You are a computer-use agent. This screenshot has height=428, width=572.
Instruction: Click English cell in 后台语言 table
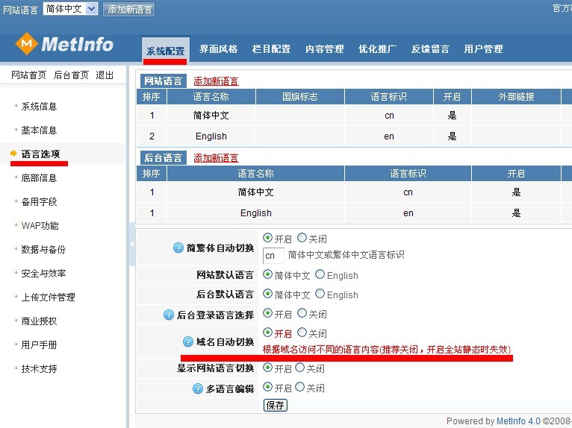tap(255, 213)
